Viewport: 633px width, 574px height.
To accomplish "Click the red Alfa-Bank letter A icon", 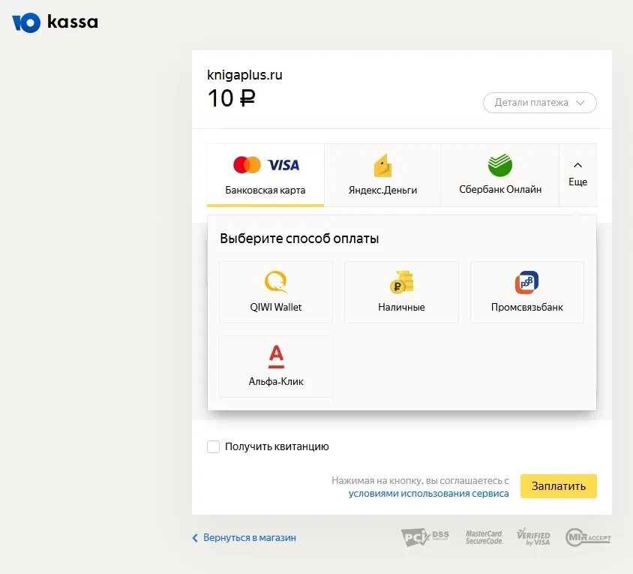I will [x=276, y=356].
